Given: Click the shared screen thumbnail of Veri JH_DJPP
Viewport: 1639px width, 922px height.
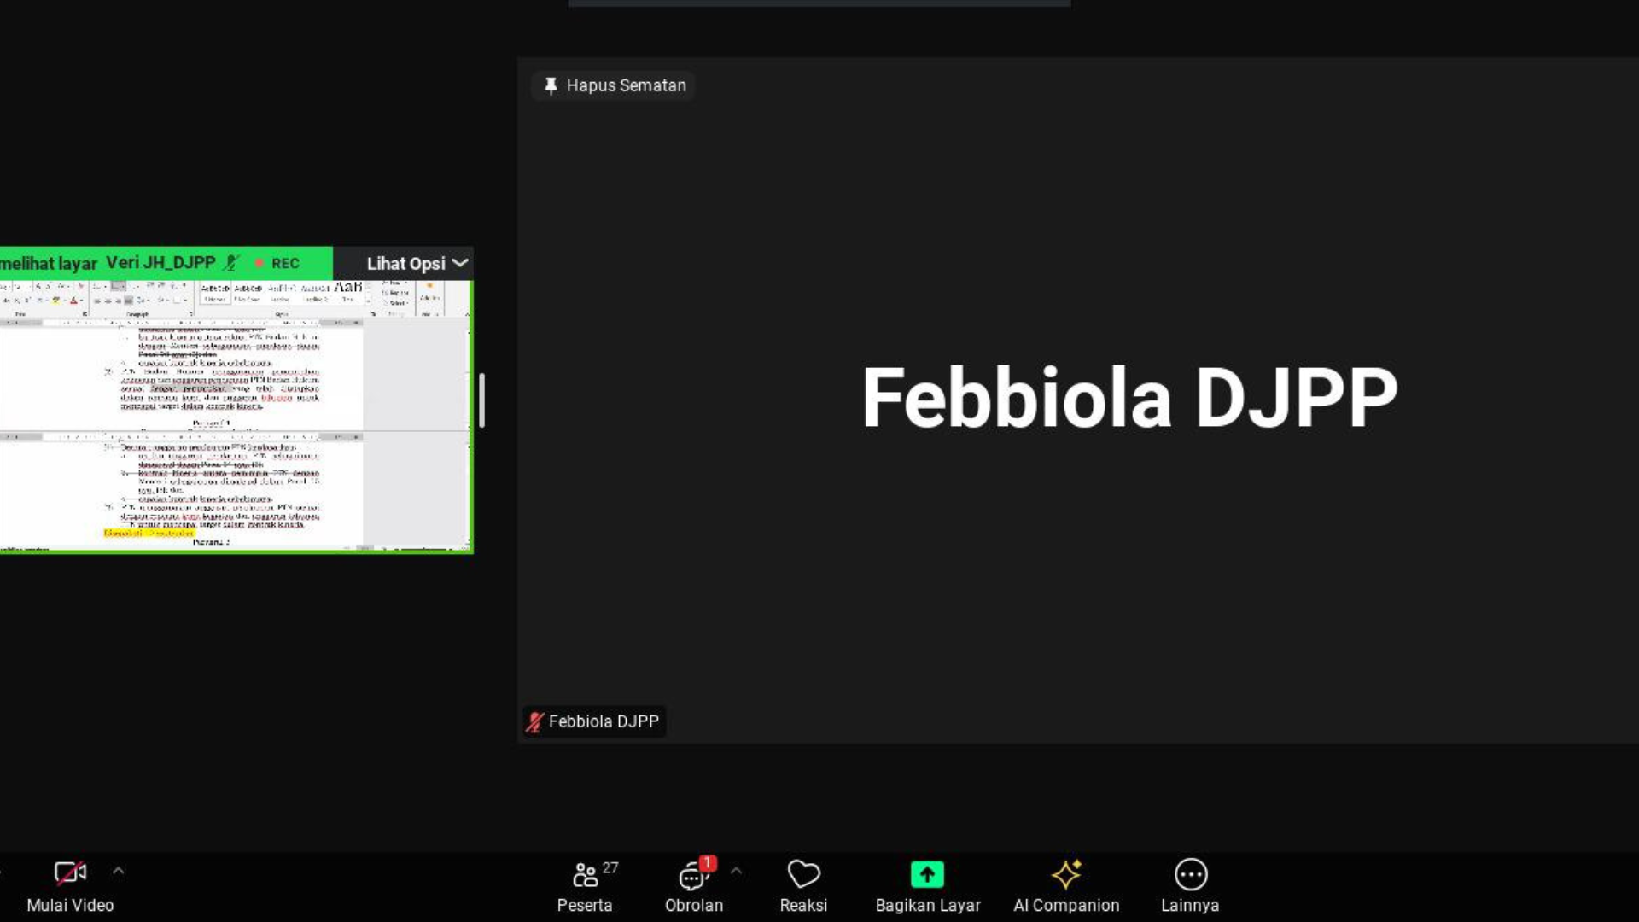Looking at the screenshot, I should pyautogui.click(x=236, y=416).
